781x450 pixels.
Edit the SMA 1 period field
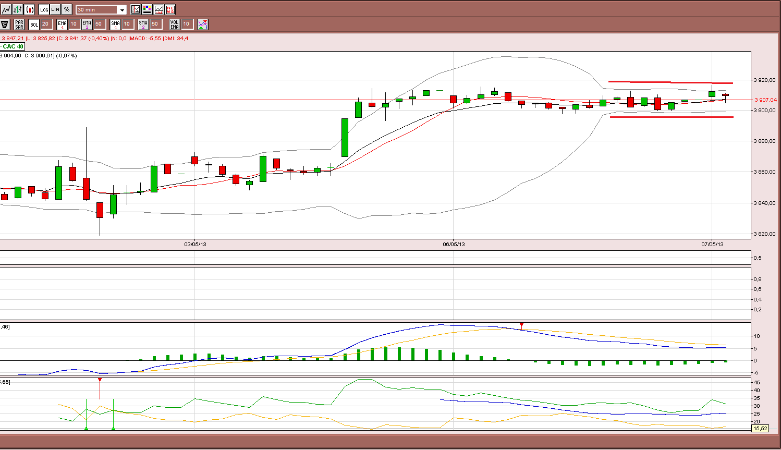[127, 24]
